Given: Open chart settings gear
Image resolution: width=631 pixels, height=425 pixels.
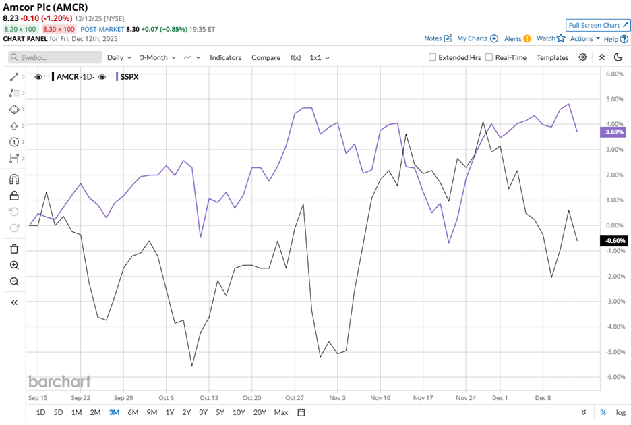Looking at the screenshot, I should tap(582, 57).
